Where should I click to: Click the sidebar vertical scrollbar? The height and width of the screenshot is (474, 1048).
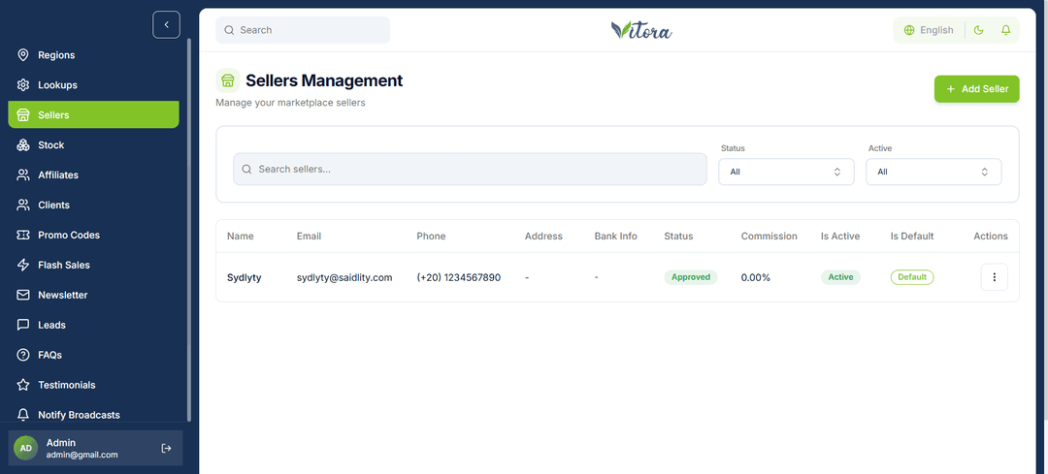tap(189, 231)
